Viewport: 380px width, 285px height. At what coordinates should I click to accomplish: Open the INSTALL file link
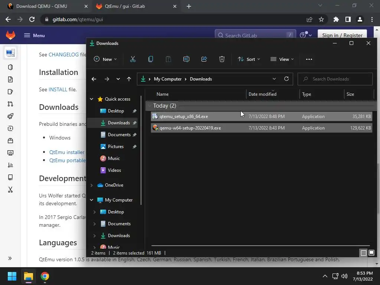(58, 89)
